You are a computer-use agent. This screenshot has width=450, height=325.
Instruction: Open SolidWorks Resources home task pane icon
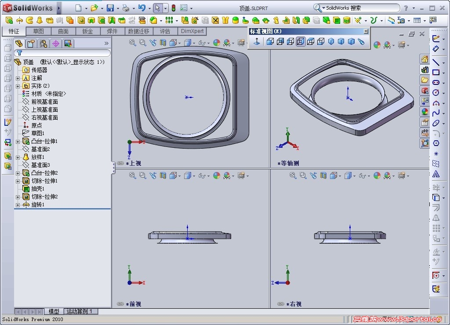(425, 59)
